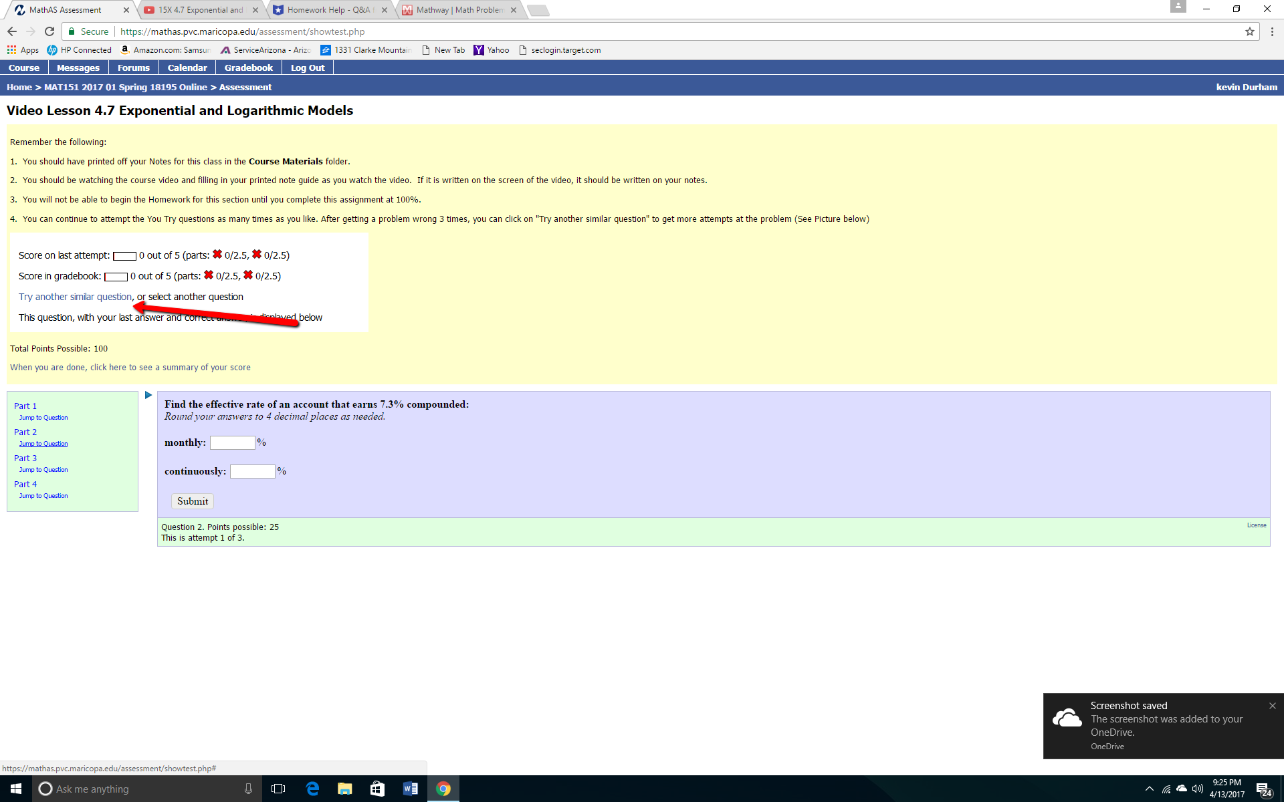Jump to Part 1 question
The image size is (1284, 802).
[x=43, y=417]
